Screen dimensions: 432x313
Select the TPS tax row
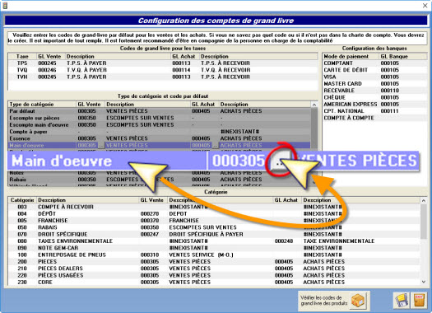(163, 63)
